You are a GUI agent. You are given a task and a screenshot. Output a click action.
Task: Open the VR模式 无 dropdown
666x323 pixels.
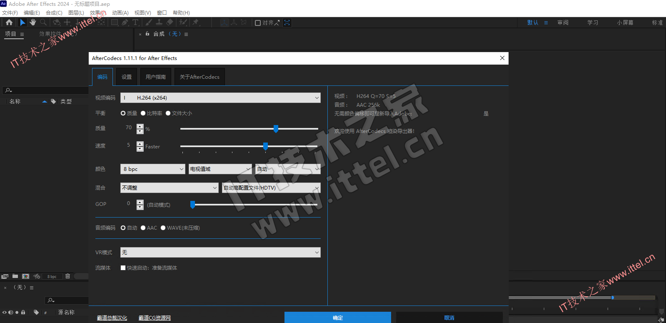click(x=220, y=253)
